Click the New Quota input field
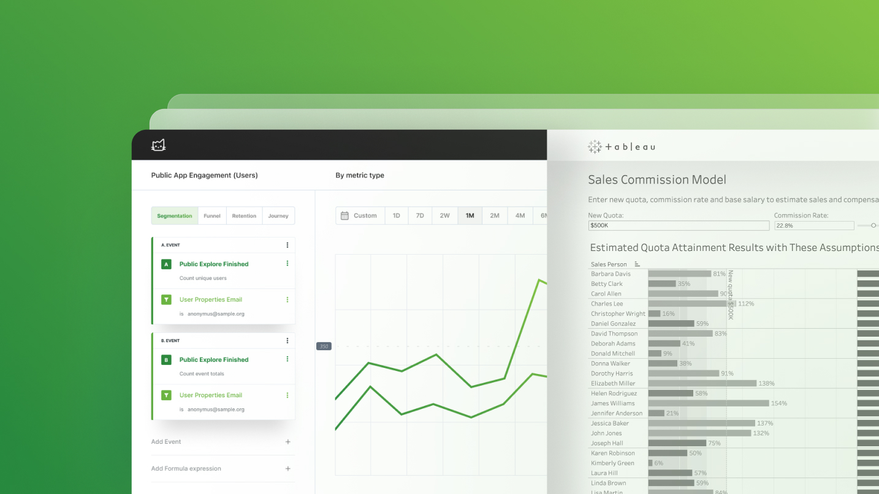This screenshot has width=879, height=494. [x=678, y=226]
